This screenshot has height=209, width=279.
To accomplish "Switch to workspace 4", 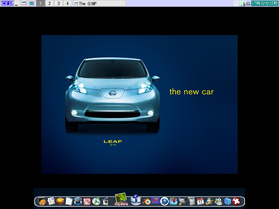I will coord(67,3).
